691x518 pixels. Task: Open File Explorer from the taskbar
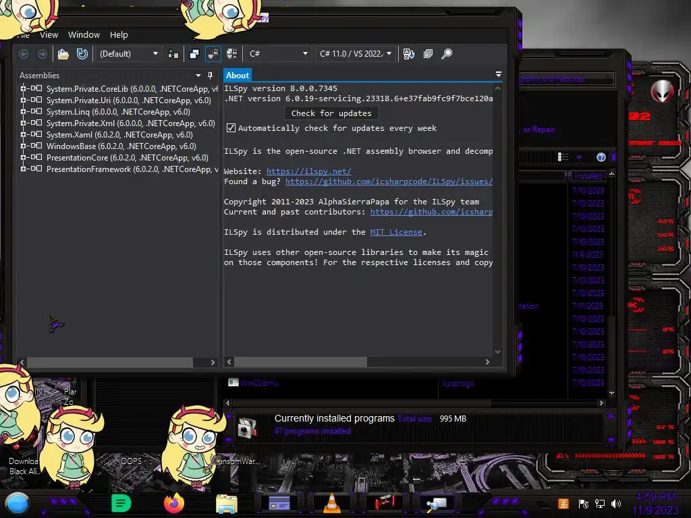pos(227,503)
